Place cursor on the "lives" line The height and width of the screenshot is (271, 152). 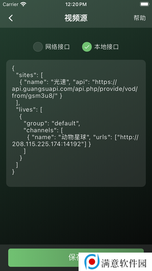29,110
